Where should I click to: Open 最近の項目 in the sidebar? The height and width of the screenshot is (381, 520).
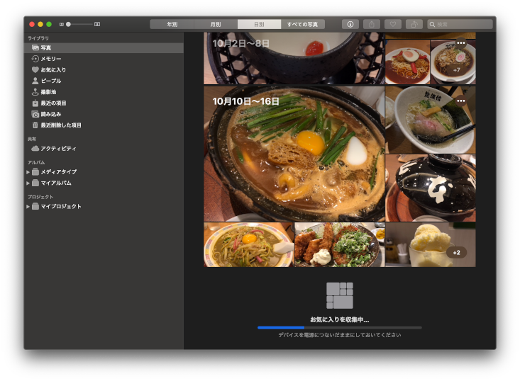point(104,103)
